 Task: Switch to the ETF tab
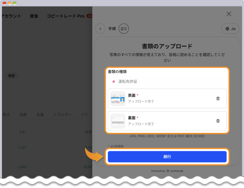[x=85, y=115]
